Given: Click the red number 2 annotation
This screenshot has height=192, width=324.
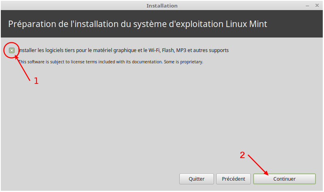Looking at the screenshot, I should pos(242,155).
